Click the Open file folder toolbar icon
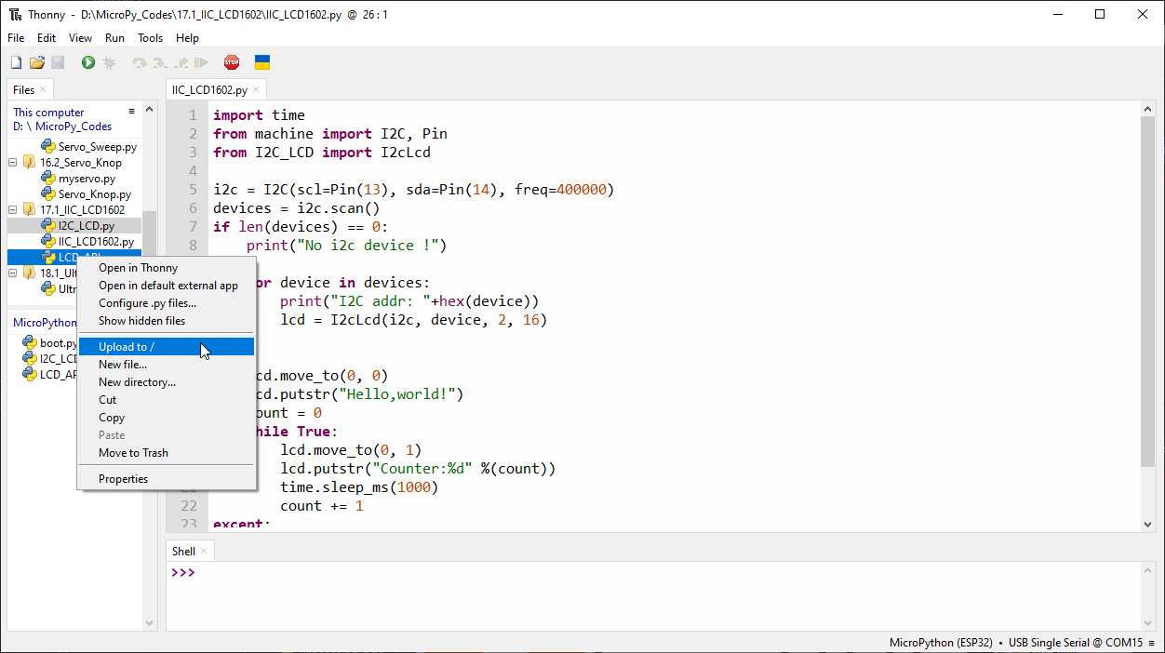 [37, 62]
